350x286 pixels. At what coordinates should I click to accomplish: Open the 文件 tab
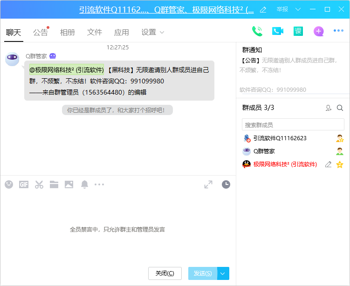tap(95, 32)
